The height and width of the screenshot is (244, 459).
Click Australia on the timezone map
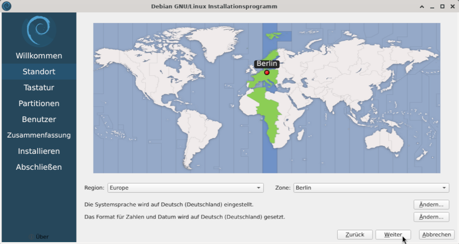pyautogui.click(x=384, y=141)
